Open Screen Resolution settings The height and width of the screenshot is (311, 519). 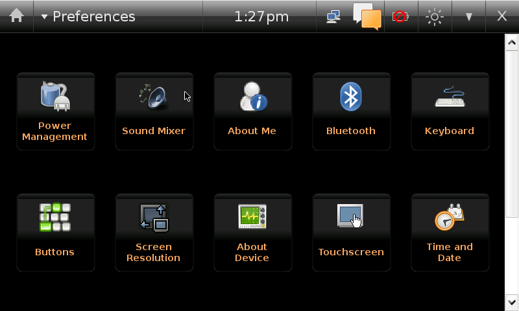click(x=154, y=233)
